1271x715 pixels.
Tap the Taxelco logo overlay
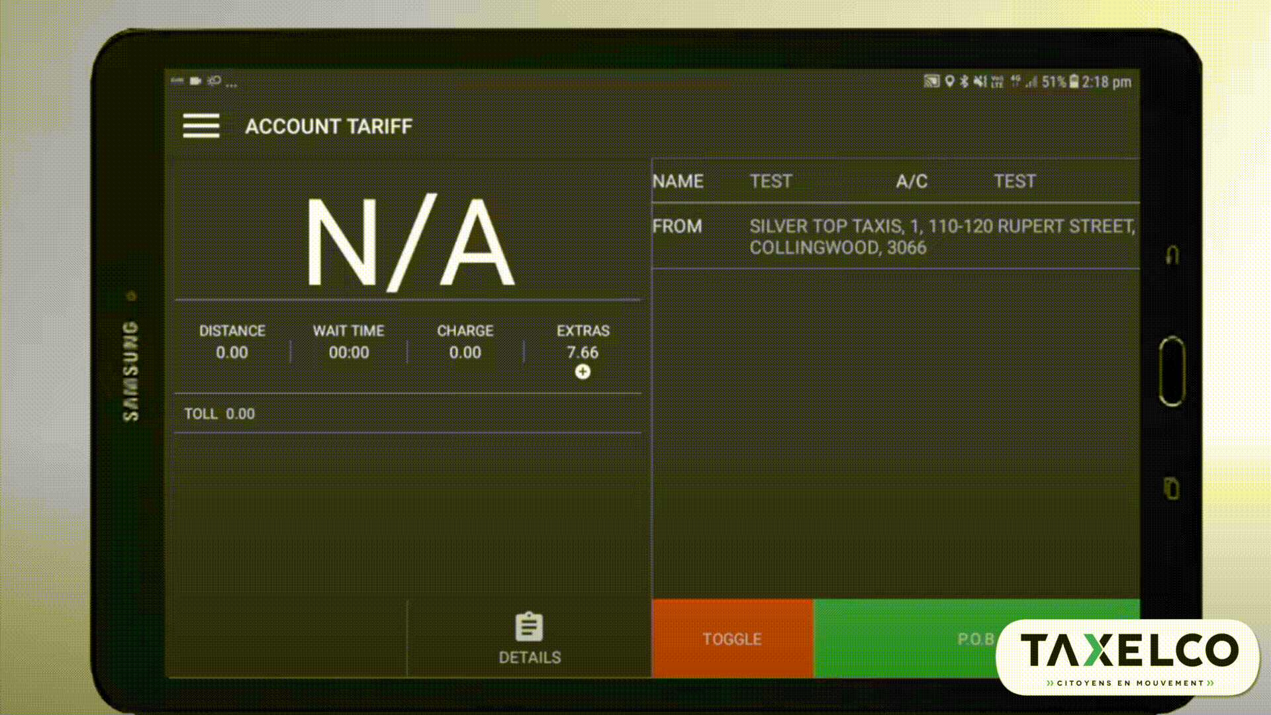coord(1128,656)
